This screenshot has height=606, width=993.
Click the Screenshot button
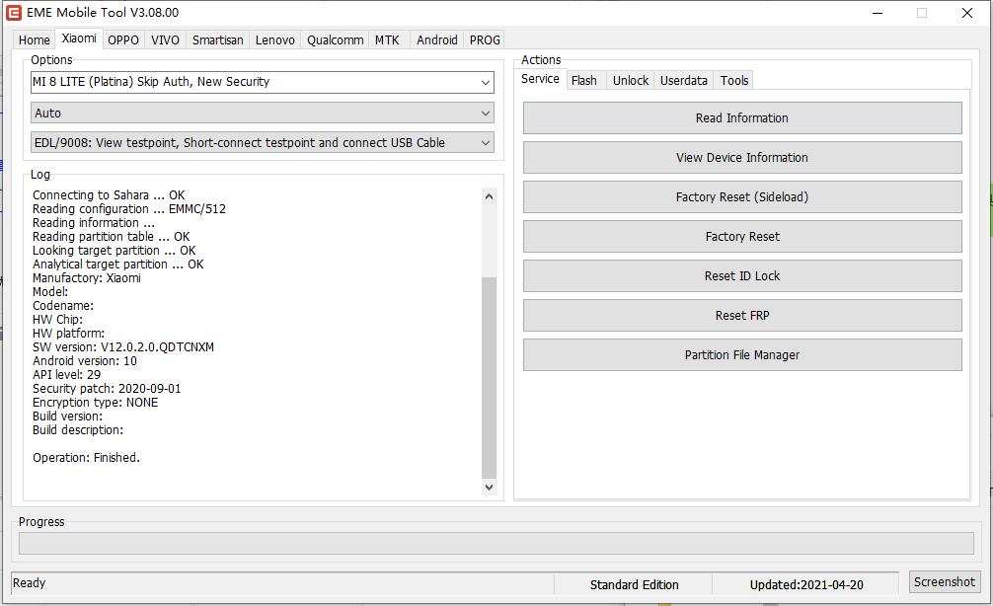pyautogui.click(x=945, y=582)
